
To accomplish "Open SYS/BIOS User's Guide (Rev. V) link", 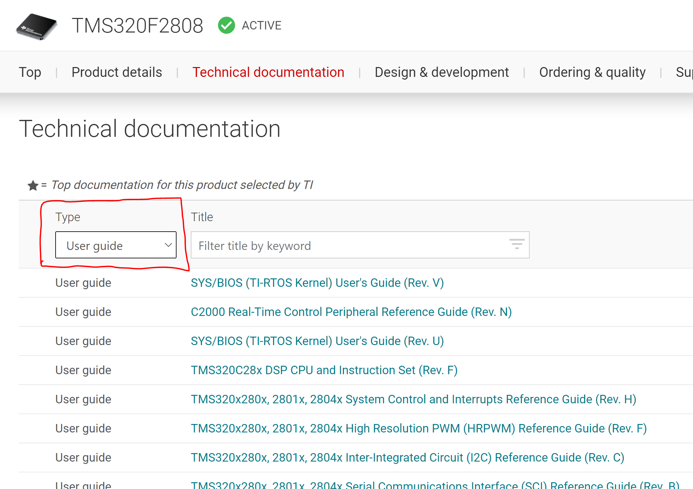I will pyautogui.click(x=318, y=283).
